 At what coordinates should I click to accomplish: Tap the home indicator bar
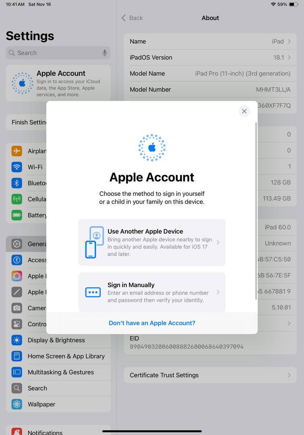pyautogui.click(x=152, y=431)
